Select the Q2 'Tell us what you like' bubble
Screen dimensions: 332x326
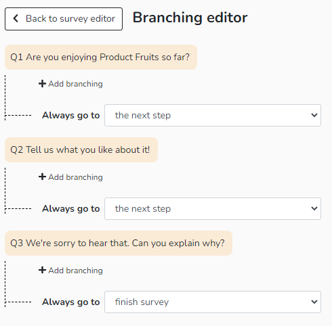tap(81, 149)
